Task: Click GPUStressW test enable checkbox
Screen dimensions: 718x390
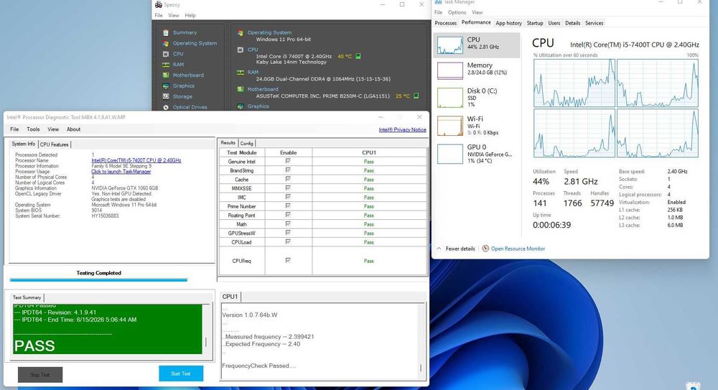Action: 288,233
